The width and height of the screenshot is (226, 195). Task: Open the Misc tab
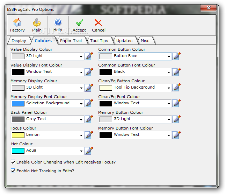click(145, 41)
